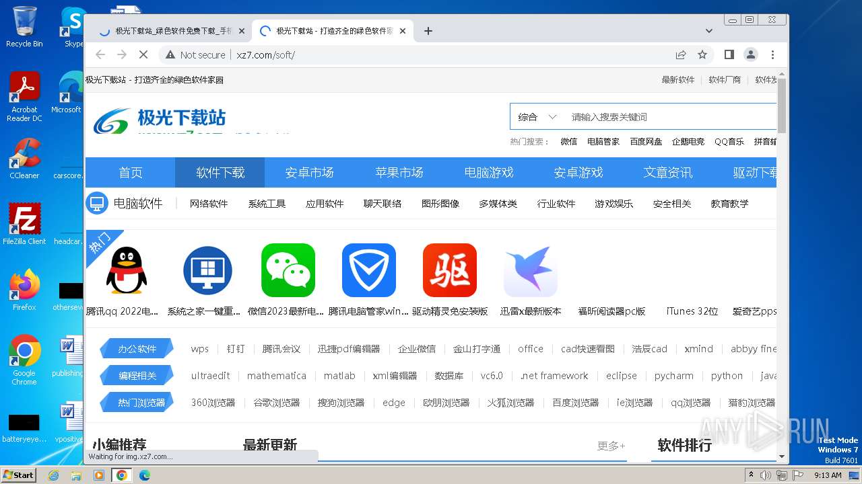Image resolution: width=862 pixels, height=484 pixels.
Task: Open the 钉钉 keyword link
Action: [x=236, y=349]
